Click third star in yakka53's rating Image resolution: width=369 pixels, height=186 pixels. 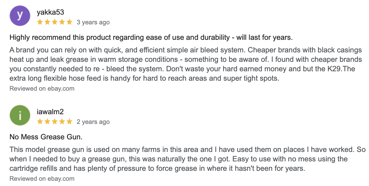coord(55,22)
